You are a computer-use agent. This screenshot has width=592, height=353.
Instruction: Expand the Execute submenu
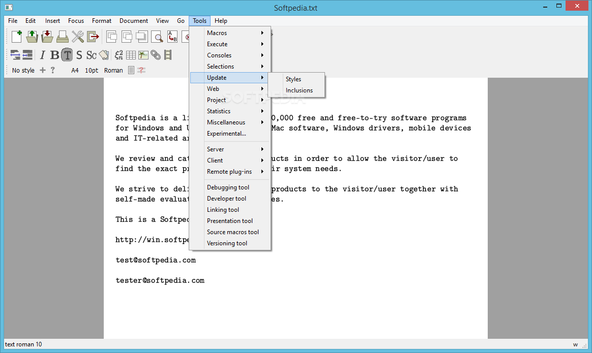click(x=230, y=44)
